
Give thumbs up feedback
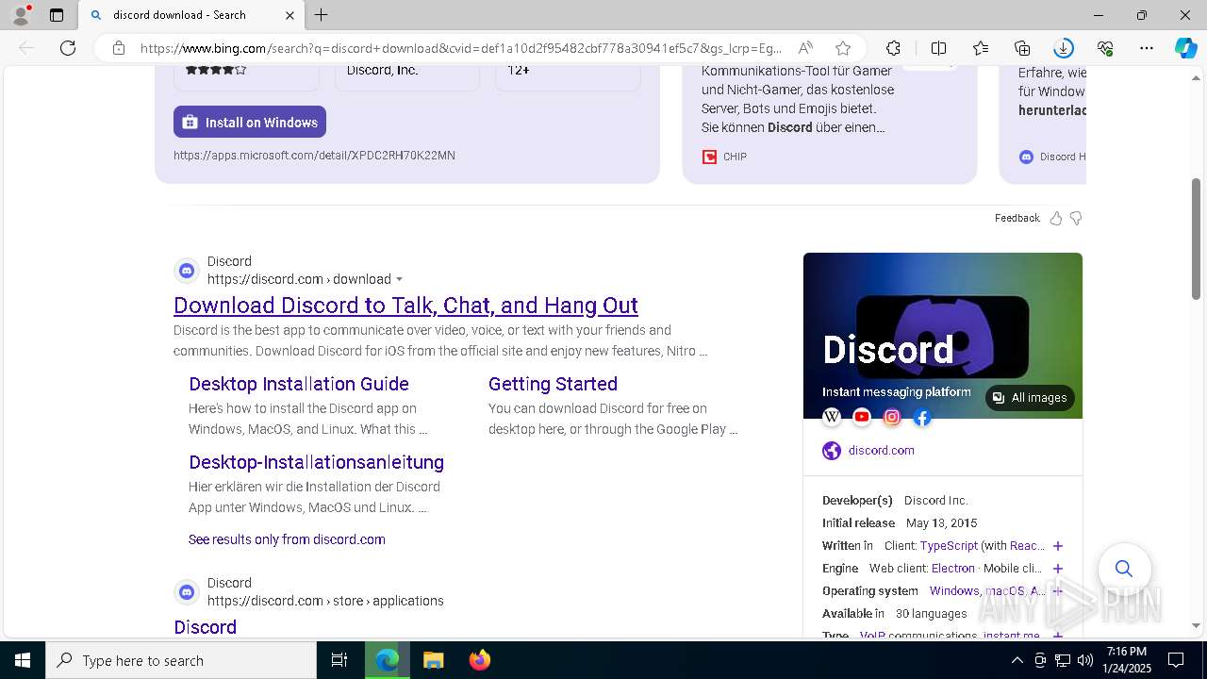1055,218
